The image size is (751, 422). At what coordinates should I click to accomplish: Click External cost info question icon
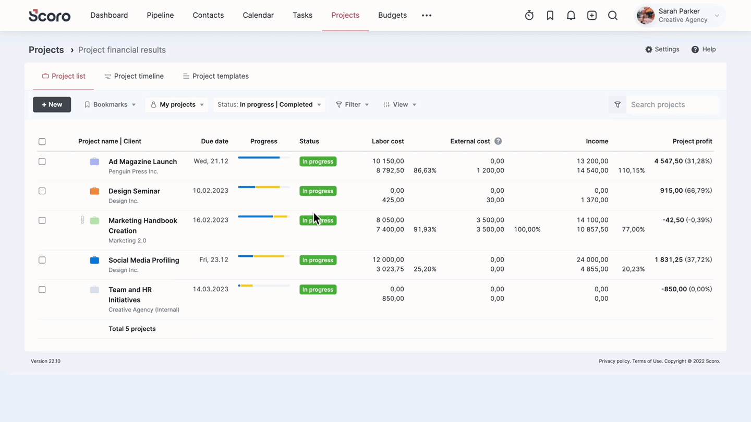pos(498,141)
